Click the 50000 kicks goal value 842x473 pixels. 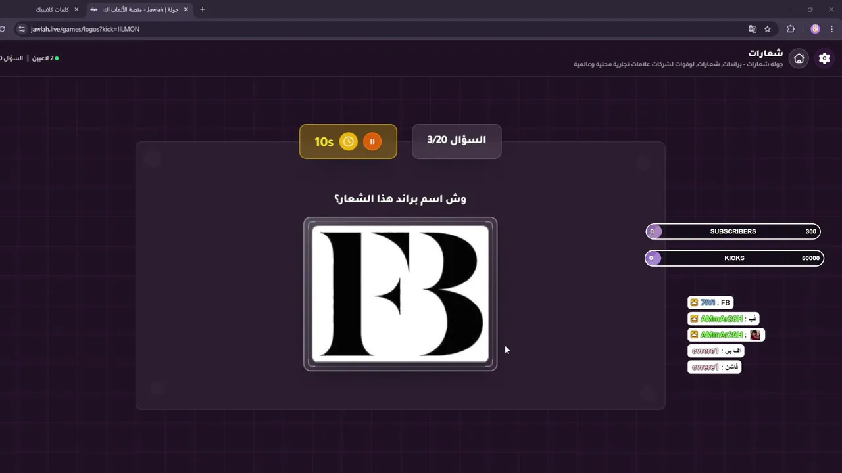tap(810, 258)
